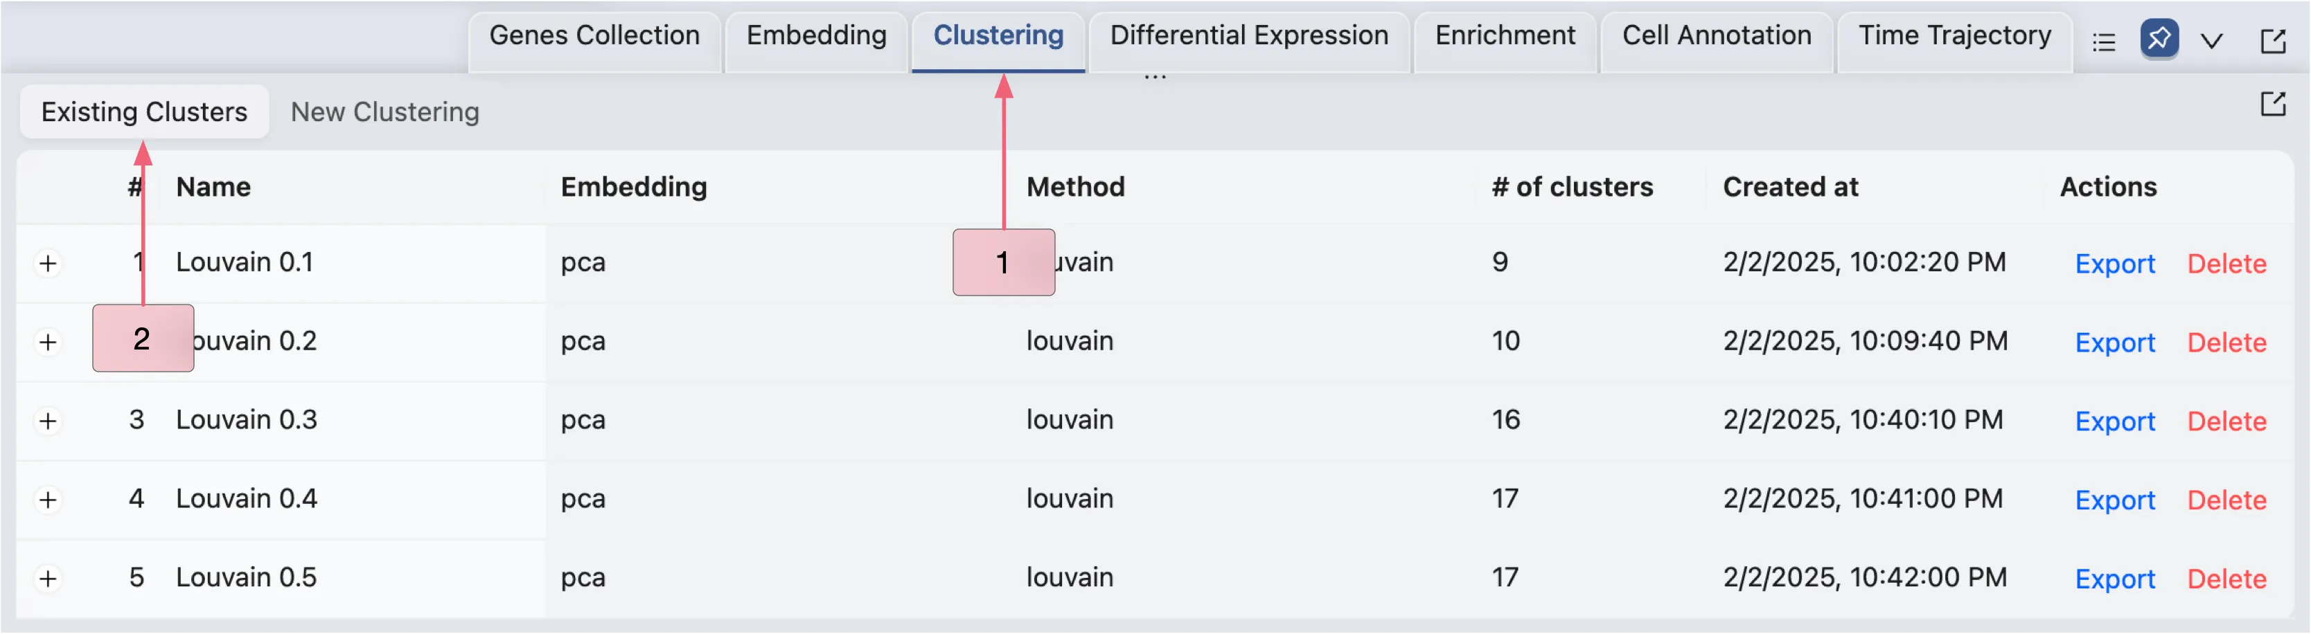Open the Cell Annotation tab
Viewport: 2311px width, 634px height.
(x=1716, y=36)
